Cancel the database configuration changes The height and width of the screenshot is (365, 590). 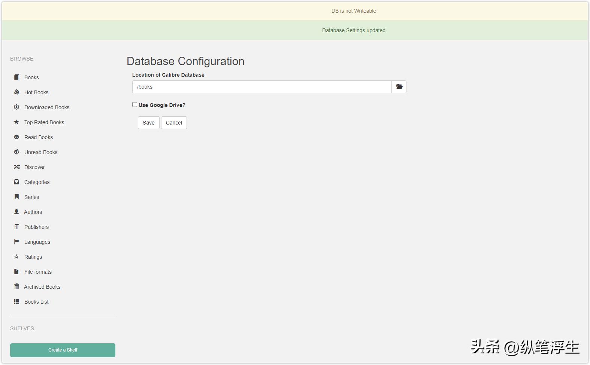[174, 123]
